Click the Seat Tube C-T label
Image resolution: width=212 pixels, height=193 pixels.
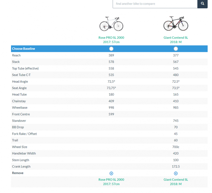pyautogui.click(x=21, y=75)
